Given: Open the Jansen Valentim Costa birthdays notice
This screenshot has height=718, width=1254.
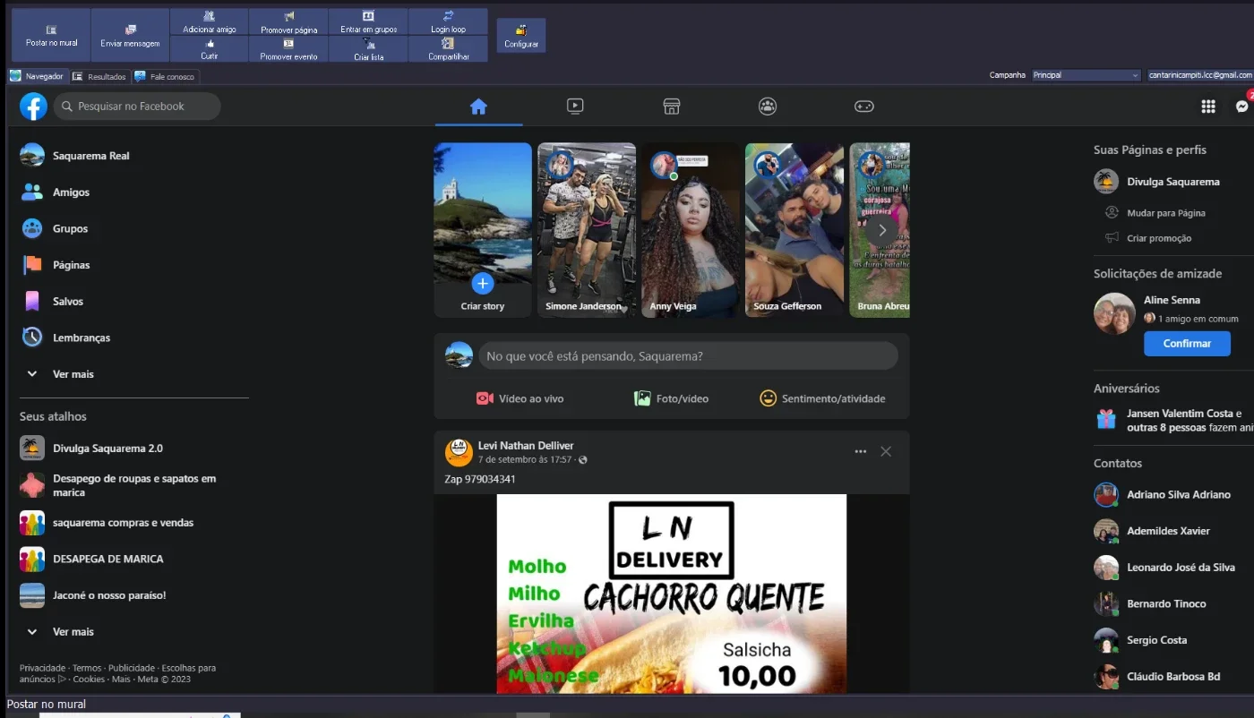Looking at the screenshot, I should pos(1173,421).
